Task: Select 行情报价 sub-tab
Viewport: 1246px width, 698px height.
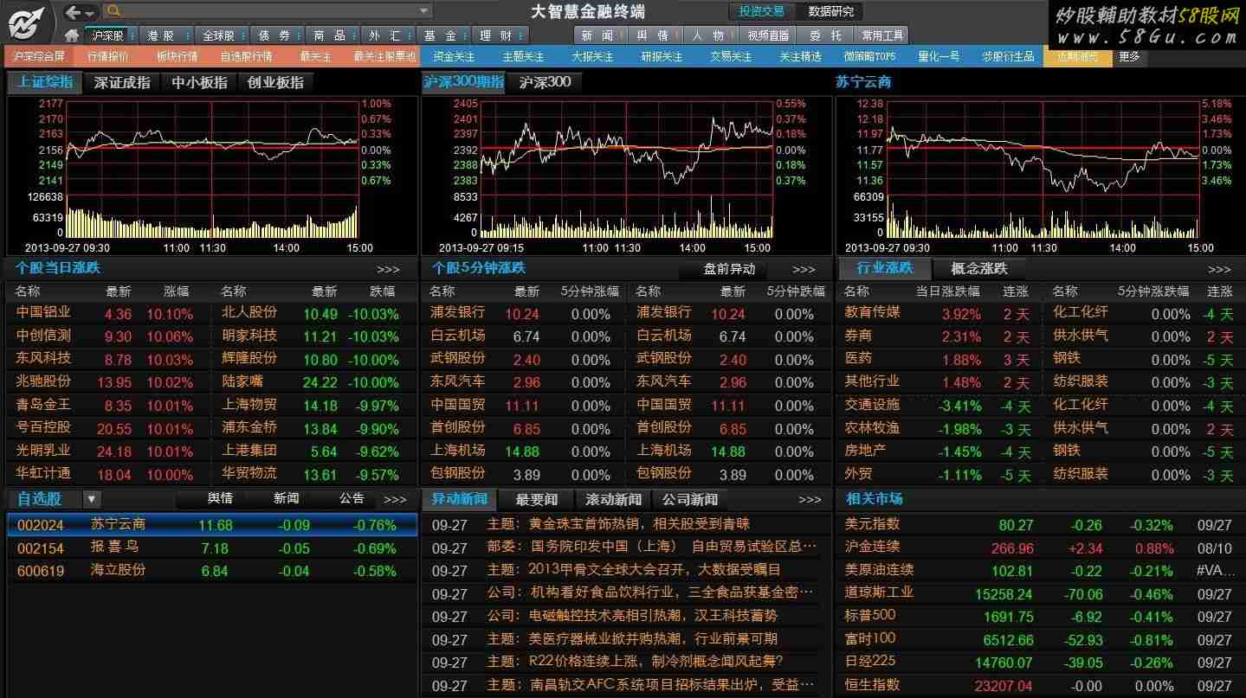Action: click(x=107, y=56)
